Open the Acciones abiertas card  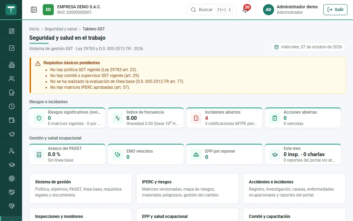[x=303, y=118]
